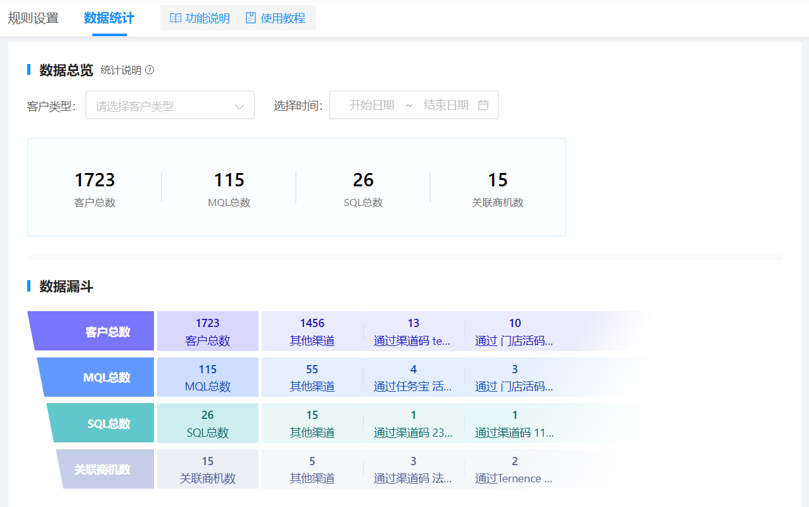Click the 通过Terence funnel cell
Viewport: 809px width, 507px height.
point(514,470)
